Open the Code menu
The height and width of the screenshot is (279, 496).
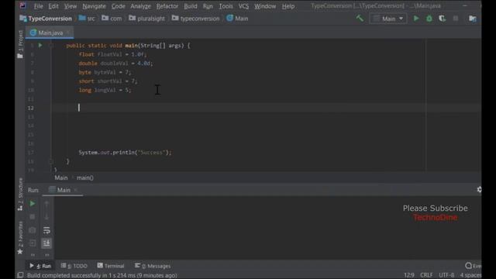click(118, 6)
